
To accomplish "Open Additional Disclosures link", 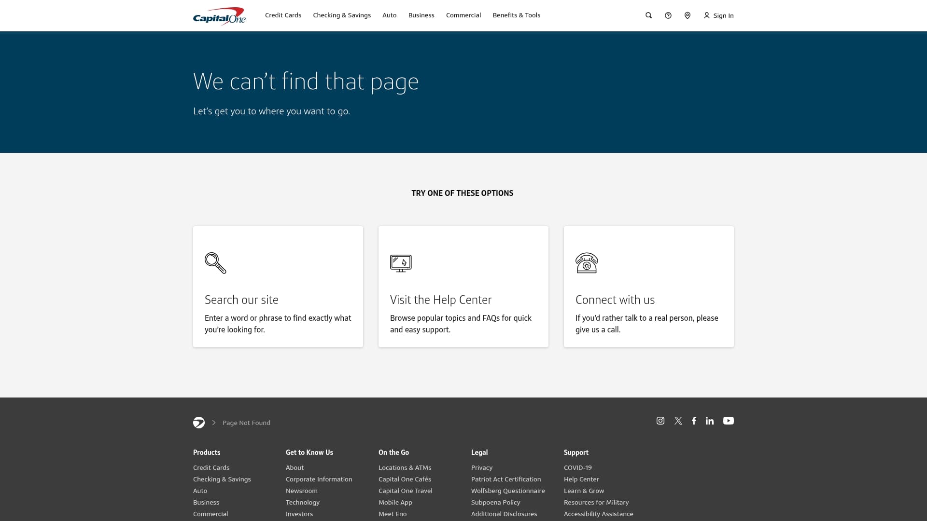I will [x=504, y=514].
